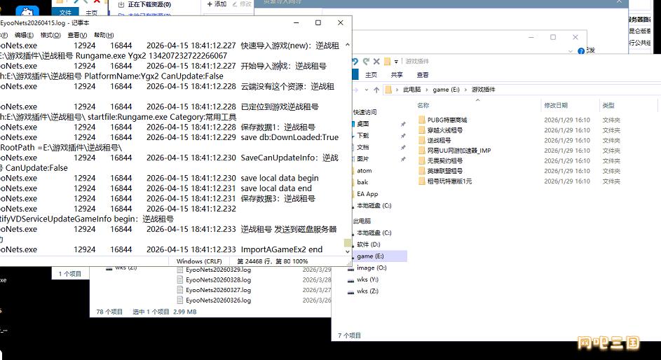Open the recent locations dropdown in Explorer

tap(367, 90)
